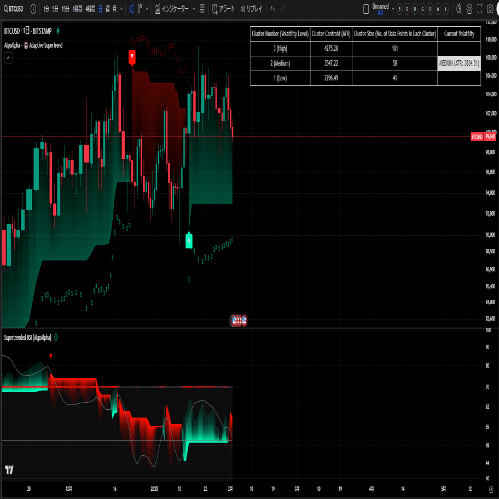
Task: Open the economic event flag icons
Action: (239, 321)
